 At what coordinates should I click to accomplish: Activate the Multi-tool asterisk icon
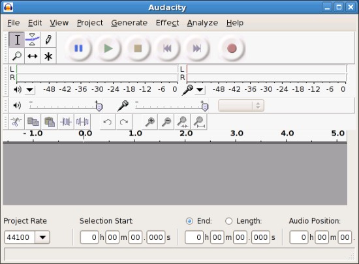coord(48,56)
